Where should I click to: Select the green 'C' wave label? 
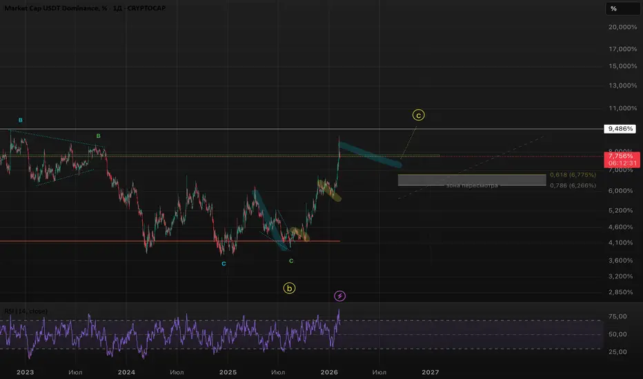point(291,260)
